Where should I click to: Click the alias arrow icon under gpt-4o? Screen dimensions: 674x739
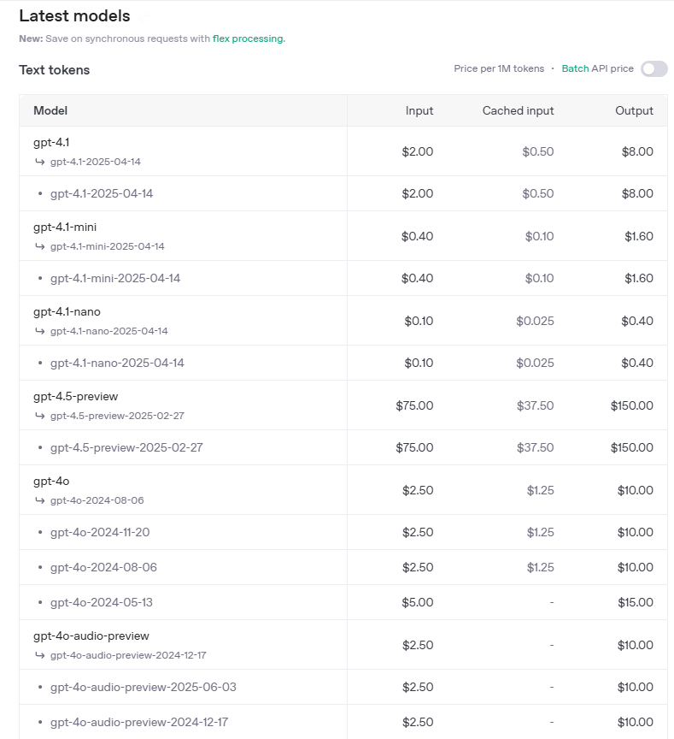click(x=40, y=500)
